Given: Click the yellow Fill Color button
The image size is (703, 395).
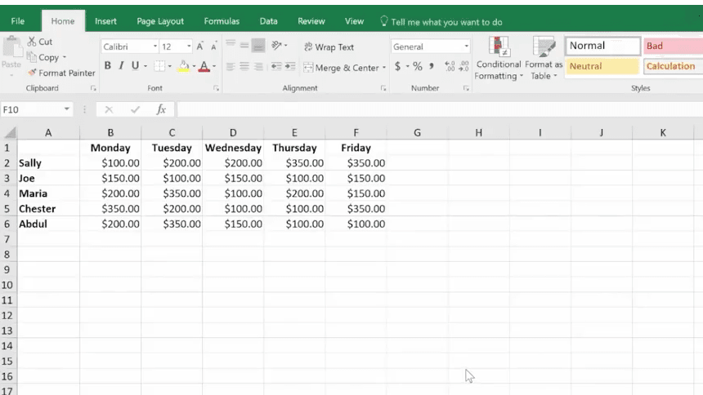Looking at the screenshot, I should click(184, 66).
